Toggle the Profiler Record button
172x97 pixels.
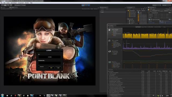pyautogui.click(x=138, y=27)
